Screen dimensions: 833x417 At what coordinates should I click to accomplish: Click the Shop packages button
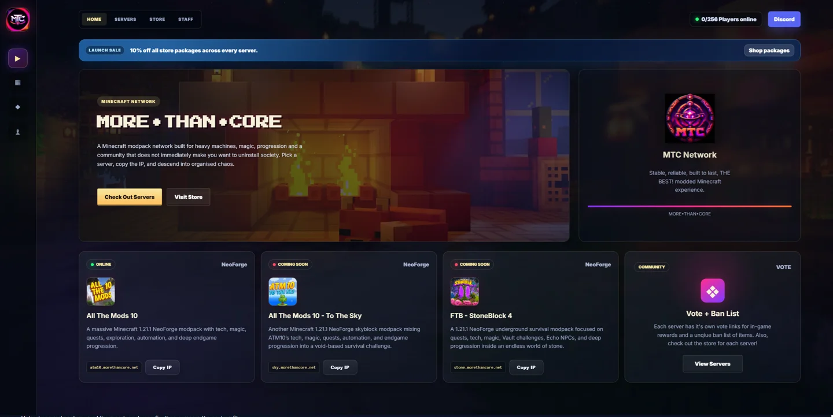coord(769,50)
